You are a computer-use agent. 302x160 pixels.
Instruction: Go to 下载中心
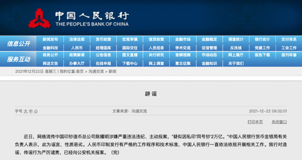coord(130,63)
